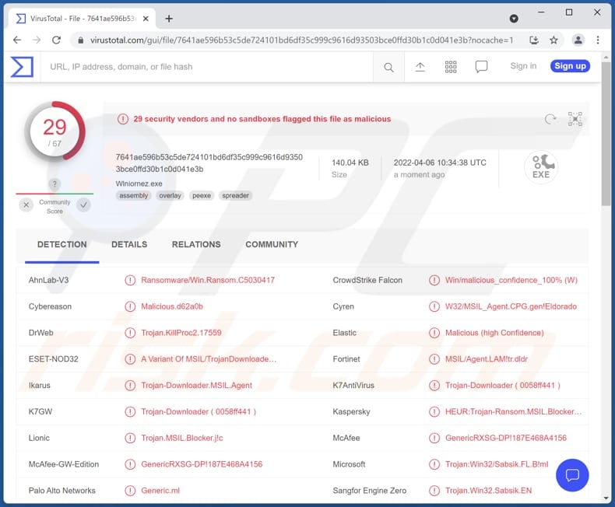This screenshot has width=615, height=507.
Task: Close the VirusTotal browser tab
Action: pyautogui.click(x=146, y=19)
